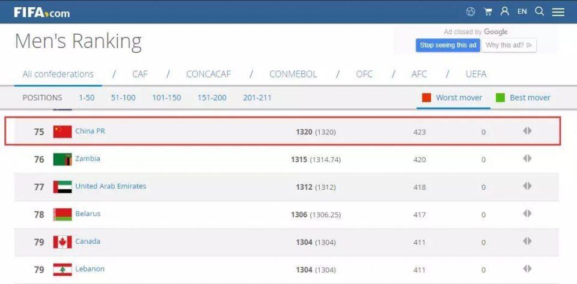
Task: Open the FIFA.com home logo
Action: (42, 13)
